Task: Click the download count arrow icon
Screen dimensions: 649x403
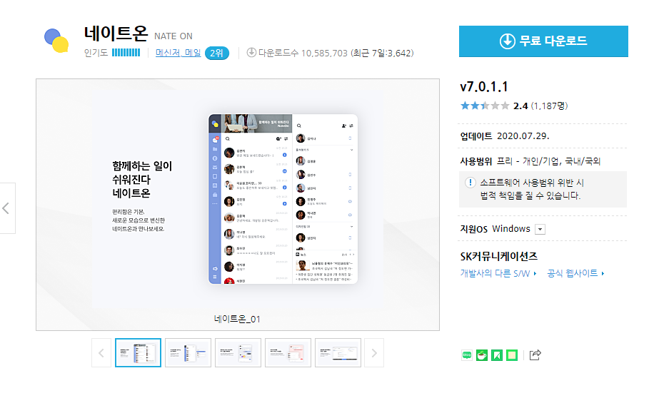Action: (251, 53)
